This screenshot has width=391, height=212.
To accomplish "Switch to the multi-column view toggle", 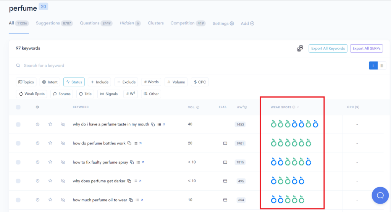I will [x=382, y=66].
